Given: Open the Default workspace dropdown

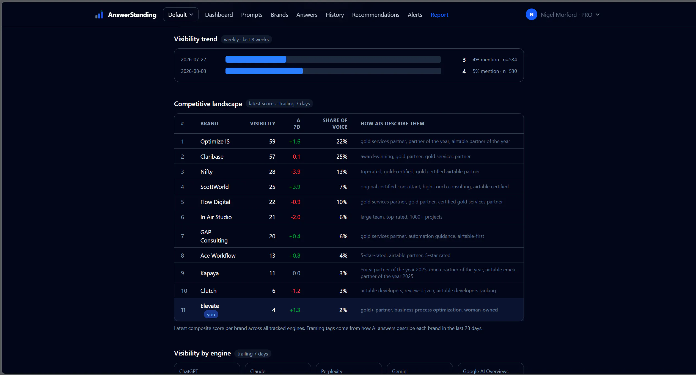Looking at the screenshot, I should click(181, 15).
